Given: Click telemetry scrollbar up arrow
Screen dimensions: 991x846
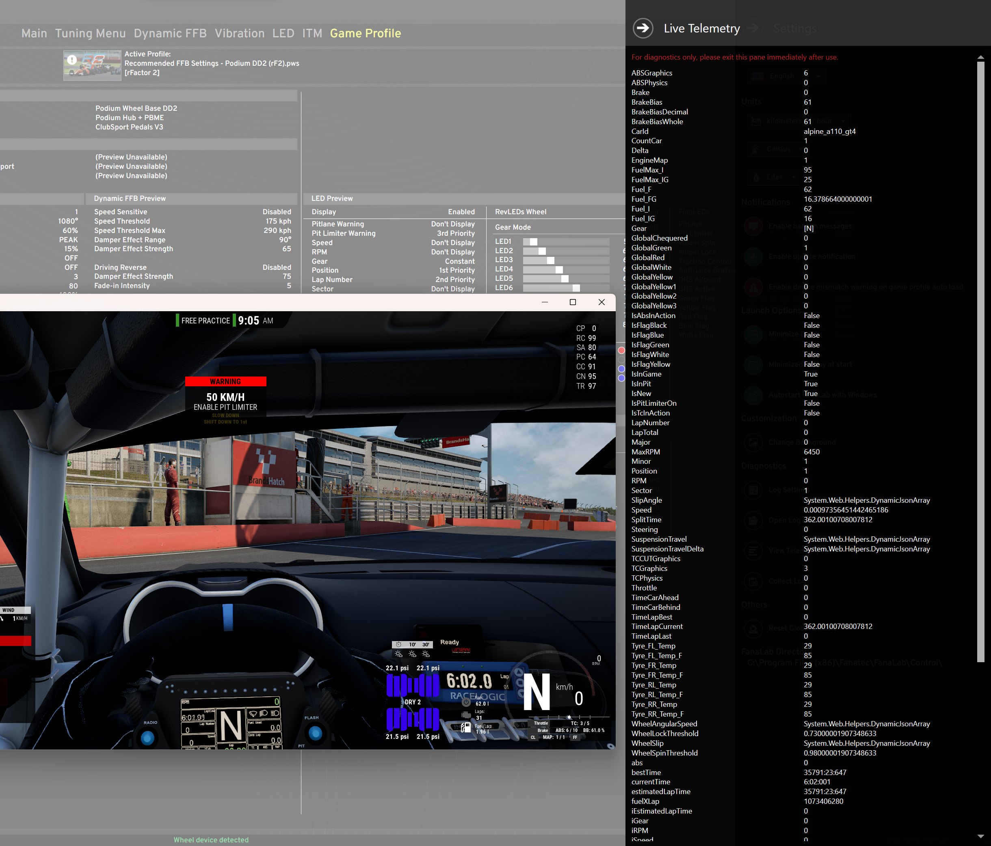Looking at the screenshot, I should (x=980, y=57).
